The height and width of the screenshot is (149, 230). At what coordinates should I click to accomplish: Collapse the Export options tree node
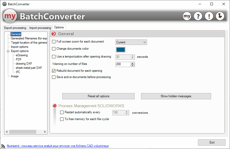point(8,51)
